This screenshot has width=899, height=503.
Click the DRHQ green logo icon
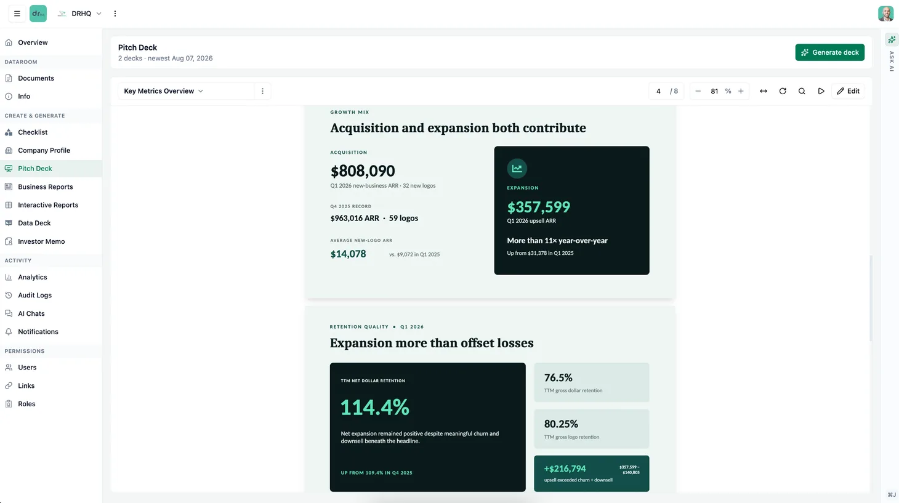(38, 14)
